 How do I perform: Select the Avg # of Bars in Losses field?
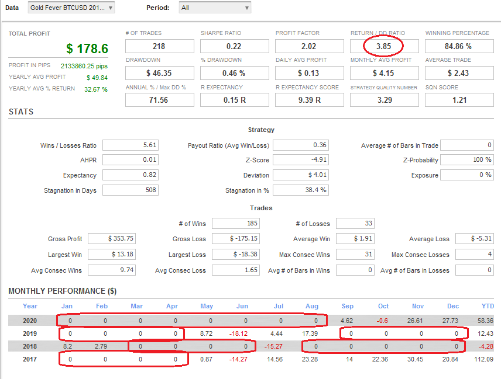475,270
